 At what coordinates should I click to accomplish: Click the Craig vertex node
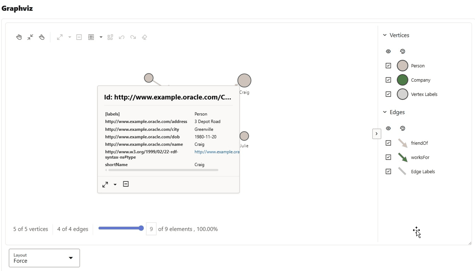tap(244, 80)
